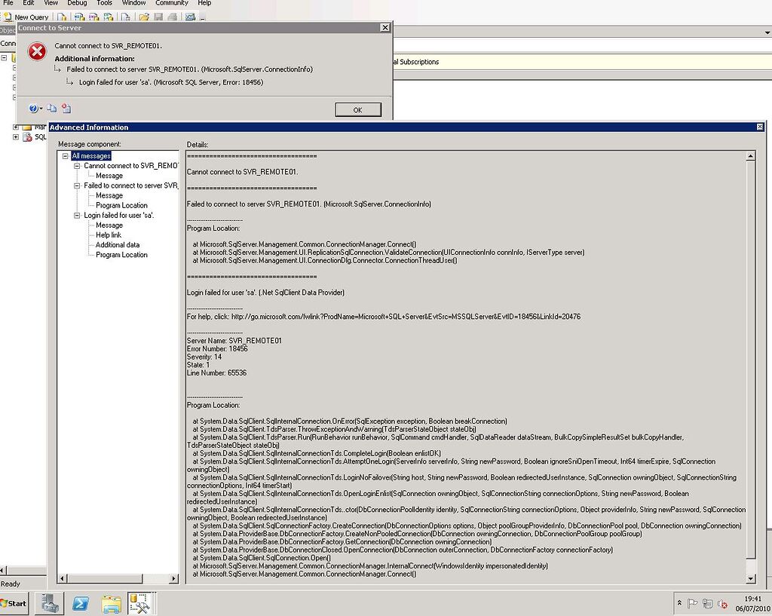Screen dimensions: 772x616
Task: Select 'Additional data' under the login failure node
Action: click(117, 244)
